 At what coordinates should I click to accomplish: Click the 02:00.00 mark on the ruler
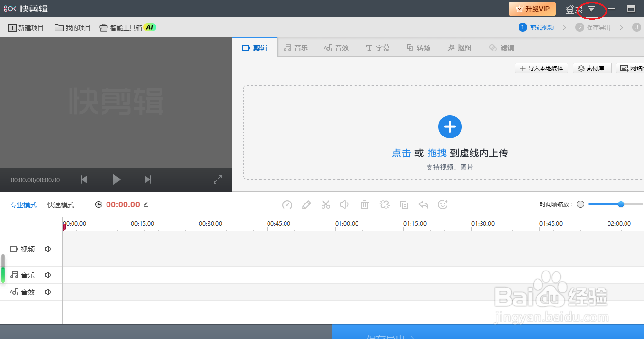pyautogui.click(x=619, y=224)
